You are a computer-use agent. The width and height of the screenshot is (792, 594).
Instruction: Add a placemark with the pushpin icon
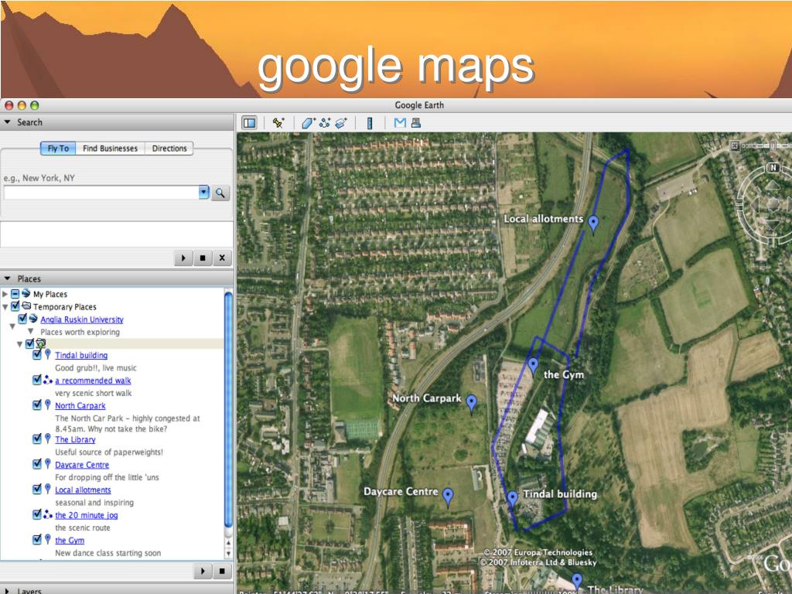[x=278, y=123]
